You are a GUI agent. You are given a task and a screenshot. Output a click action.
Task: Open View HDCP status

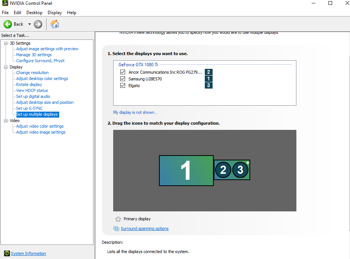[32, 90]
